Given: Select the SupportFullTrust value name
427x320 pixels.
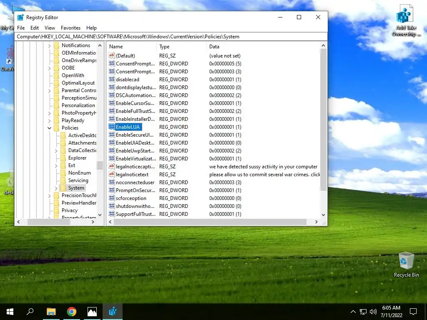Looking at the screenshot, I should coord(136,214).
